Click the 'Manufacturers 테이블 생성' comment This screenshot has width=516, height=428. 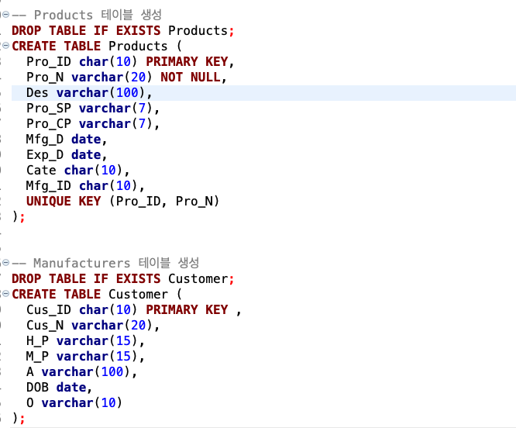116,263
